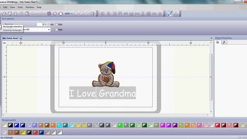Open the Redo history dropdown arrow
247x139 pixels.
coord(45,14)
